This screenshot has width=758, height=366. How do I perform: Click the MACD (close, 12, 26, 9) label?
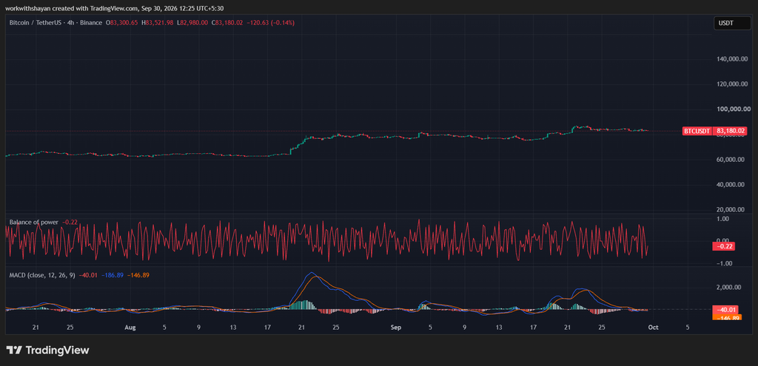42,275
